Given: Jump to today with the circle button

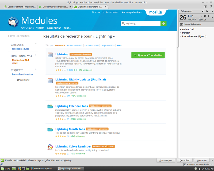Looking at the screenshot, I should 205,16.
